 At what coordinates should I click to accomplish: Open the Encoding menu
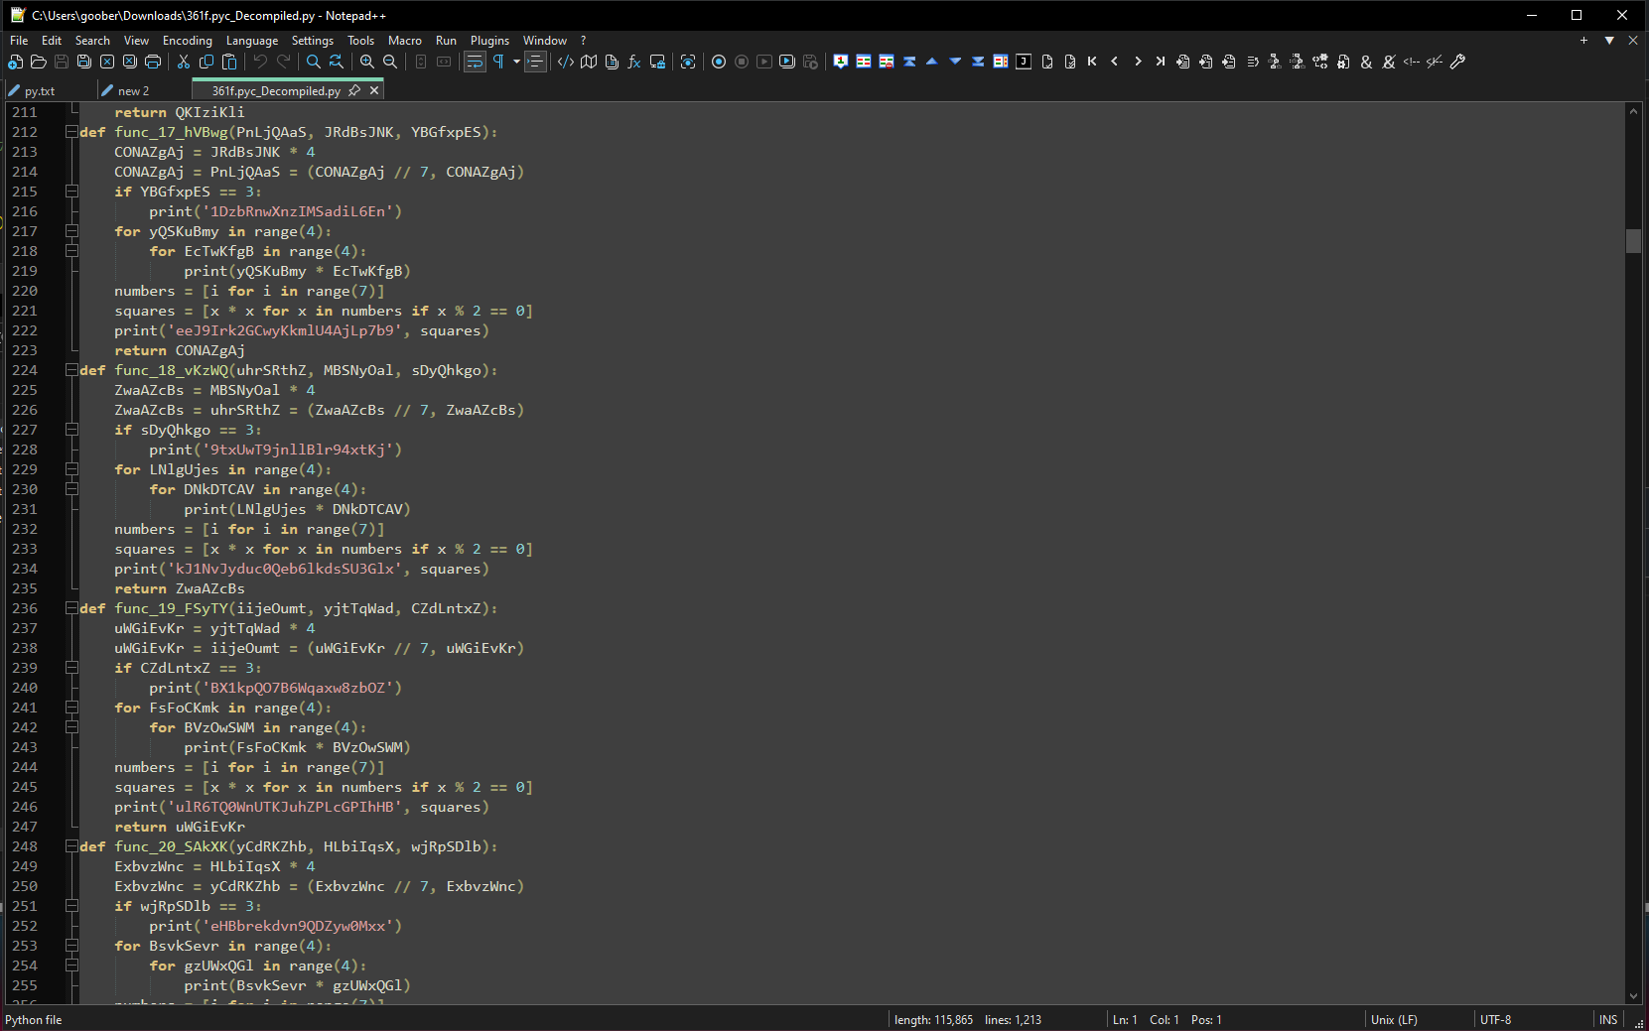(x=188, y=41)
